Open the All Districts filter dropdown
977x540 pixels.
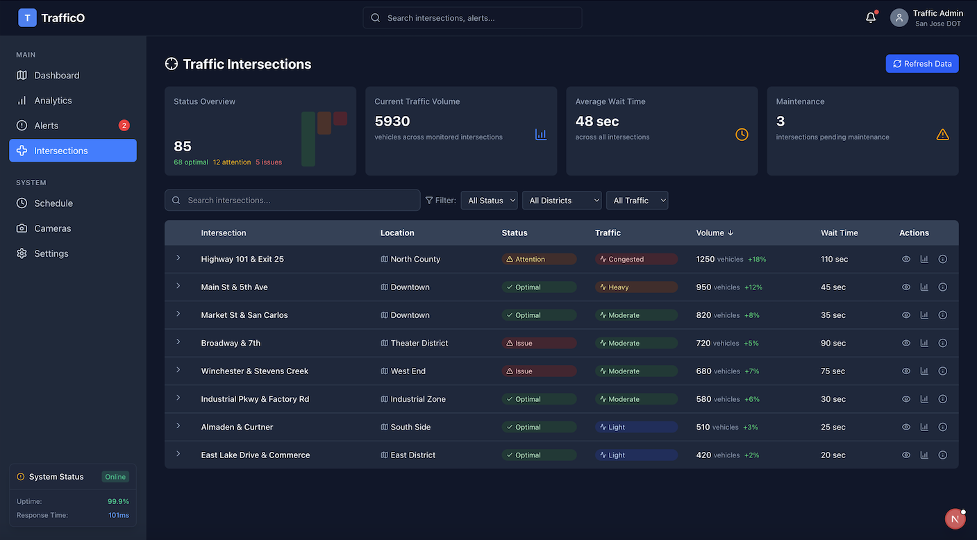pyautogui.click(x=562, y=201)
